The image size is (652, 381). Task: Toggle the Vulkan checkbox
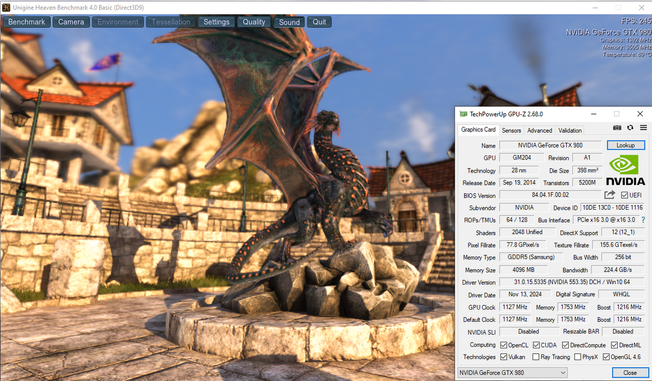[503, 357]
